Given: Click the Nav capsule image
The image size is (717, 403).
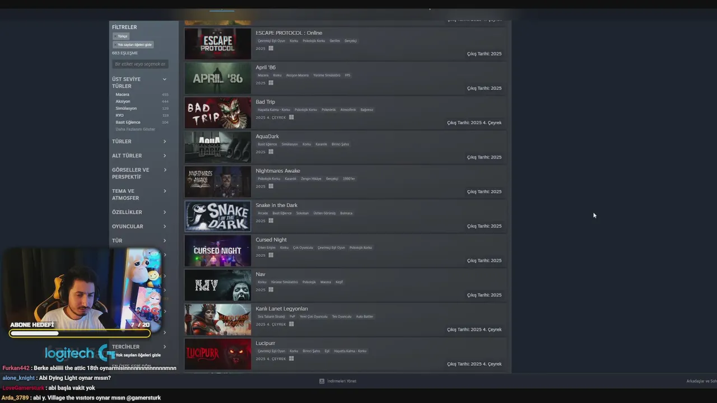Looking at the screenshot, I should click(218, 285).
